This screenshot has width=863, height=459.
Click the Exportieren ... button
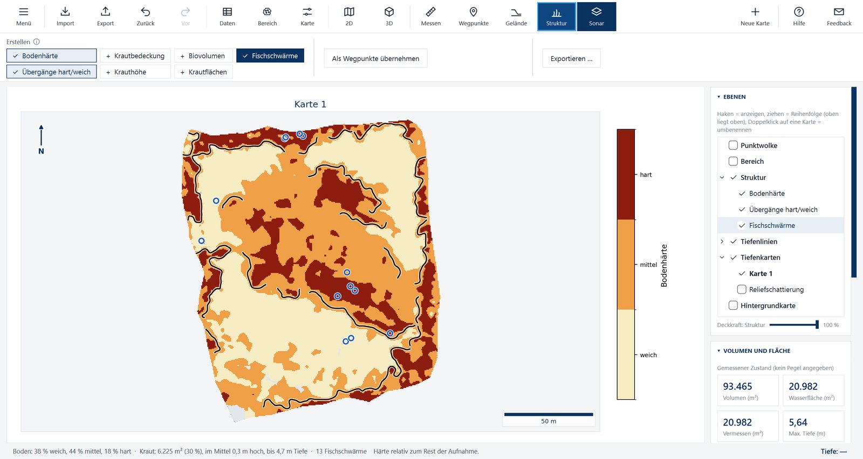571,58
